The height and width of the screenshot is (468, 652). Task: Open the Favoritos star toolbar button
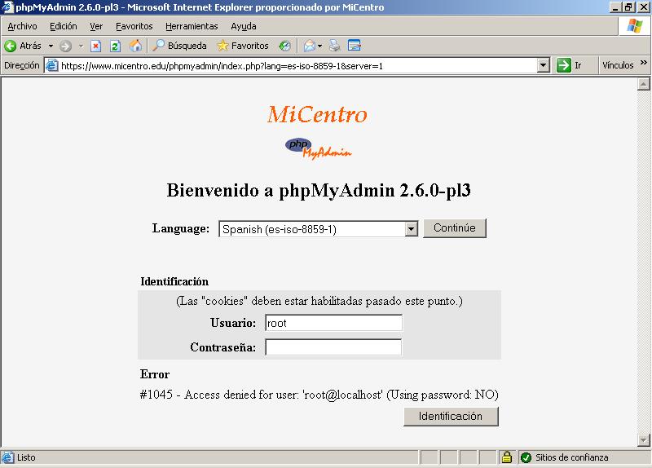coord(243,46)
